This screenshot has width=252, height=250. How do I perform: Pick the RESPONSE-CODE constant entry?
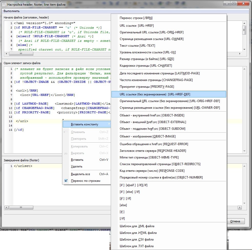pyautogui.click(x=152, y=171)
